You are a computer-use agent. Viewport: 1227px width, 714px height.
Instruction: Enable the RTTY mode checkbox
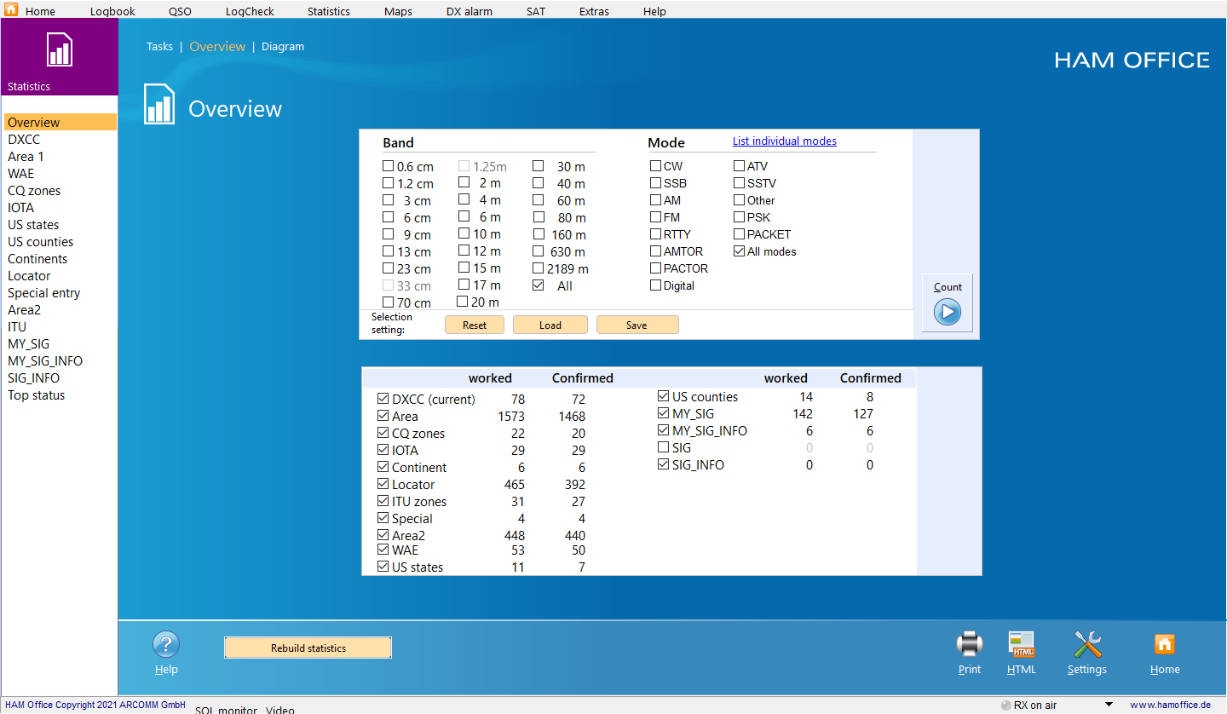click(655, 234)
